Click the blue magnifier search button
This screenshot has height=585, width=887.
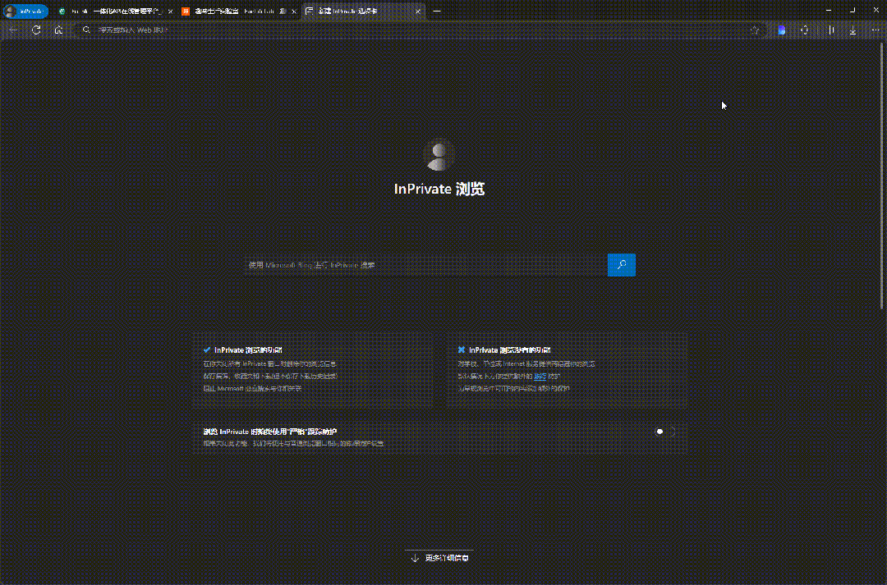(x=622, y=265)
